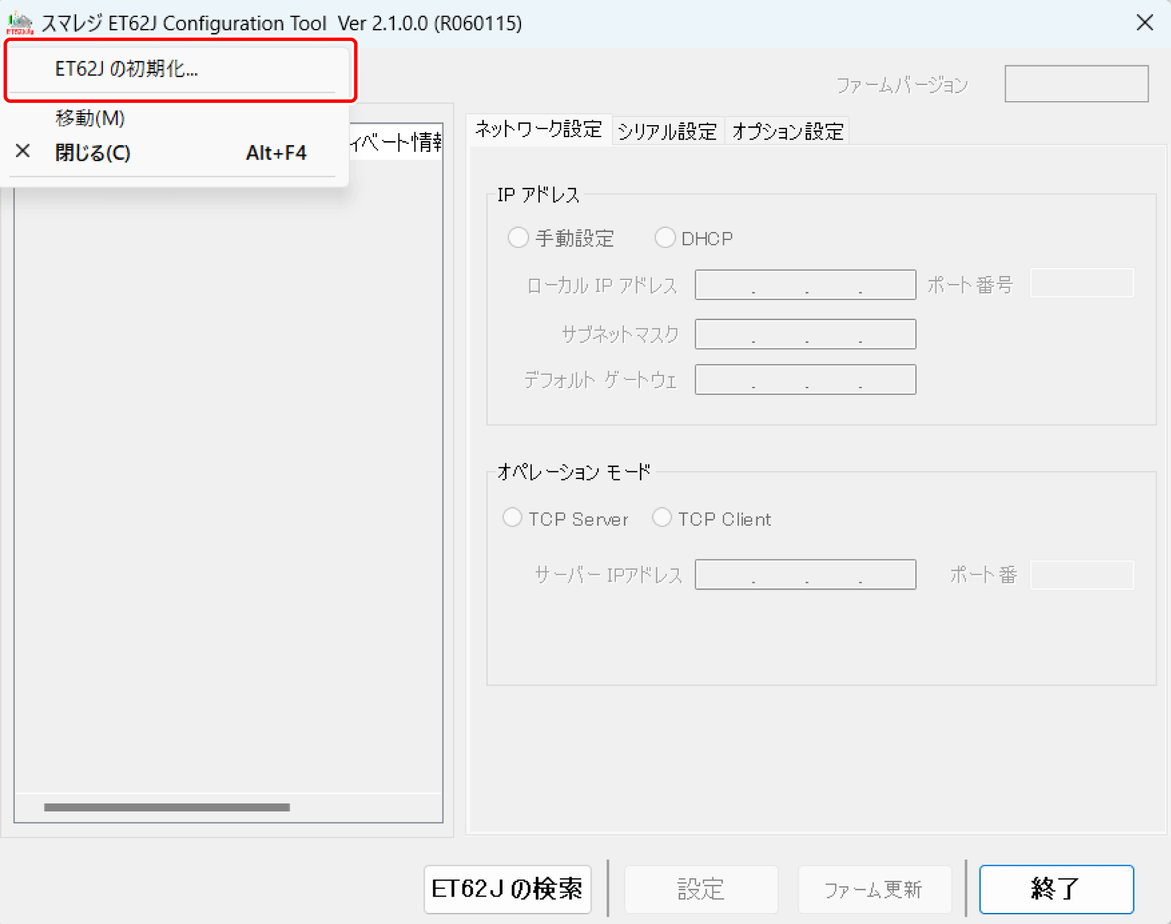Click the 設定 button
The width and height of the screenshot is (1171, 924).
tap(701, 889)
